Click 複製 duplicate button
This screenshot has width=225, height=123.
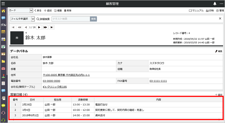tap(58, 11)
